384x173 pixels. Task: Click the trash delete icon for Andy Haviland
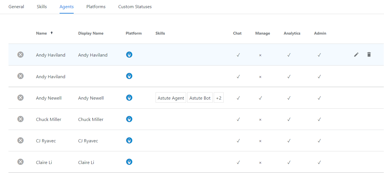(x=369, y=55)
